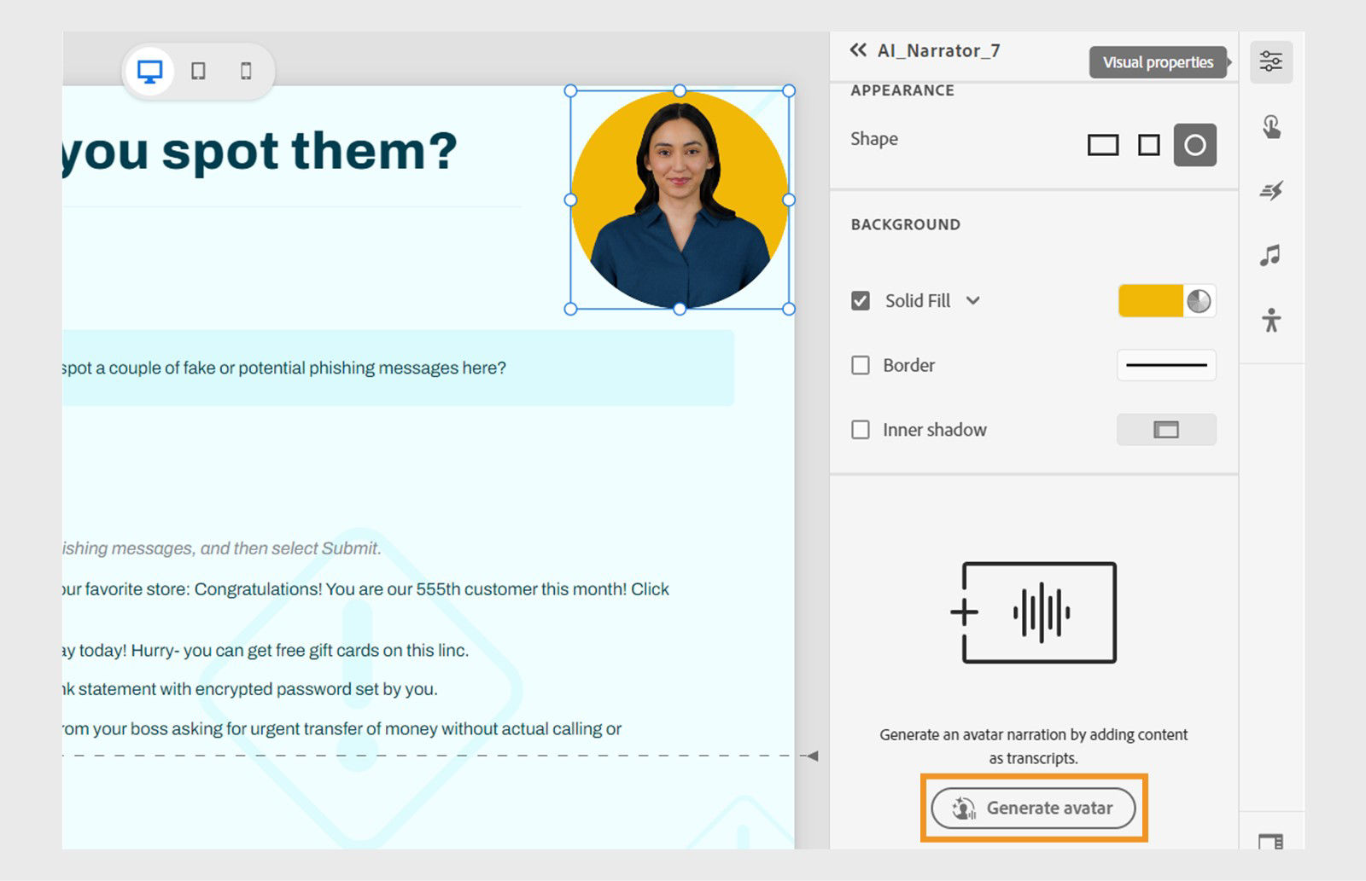
Task: Click the audio properties music note icon
Action: (1270, 255)
